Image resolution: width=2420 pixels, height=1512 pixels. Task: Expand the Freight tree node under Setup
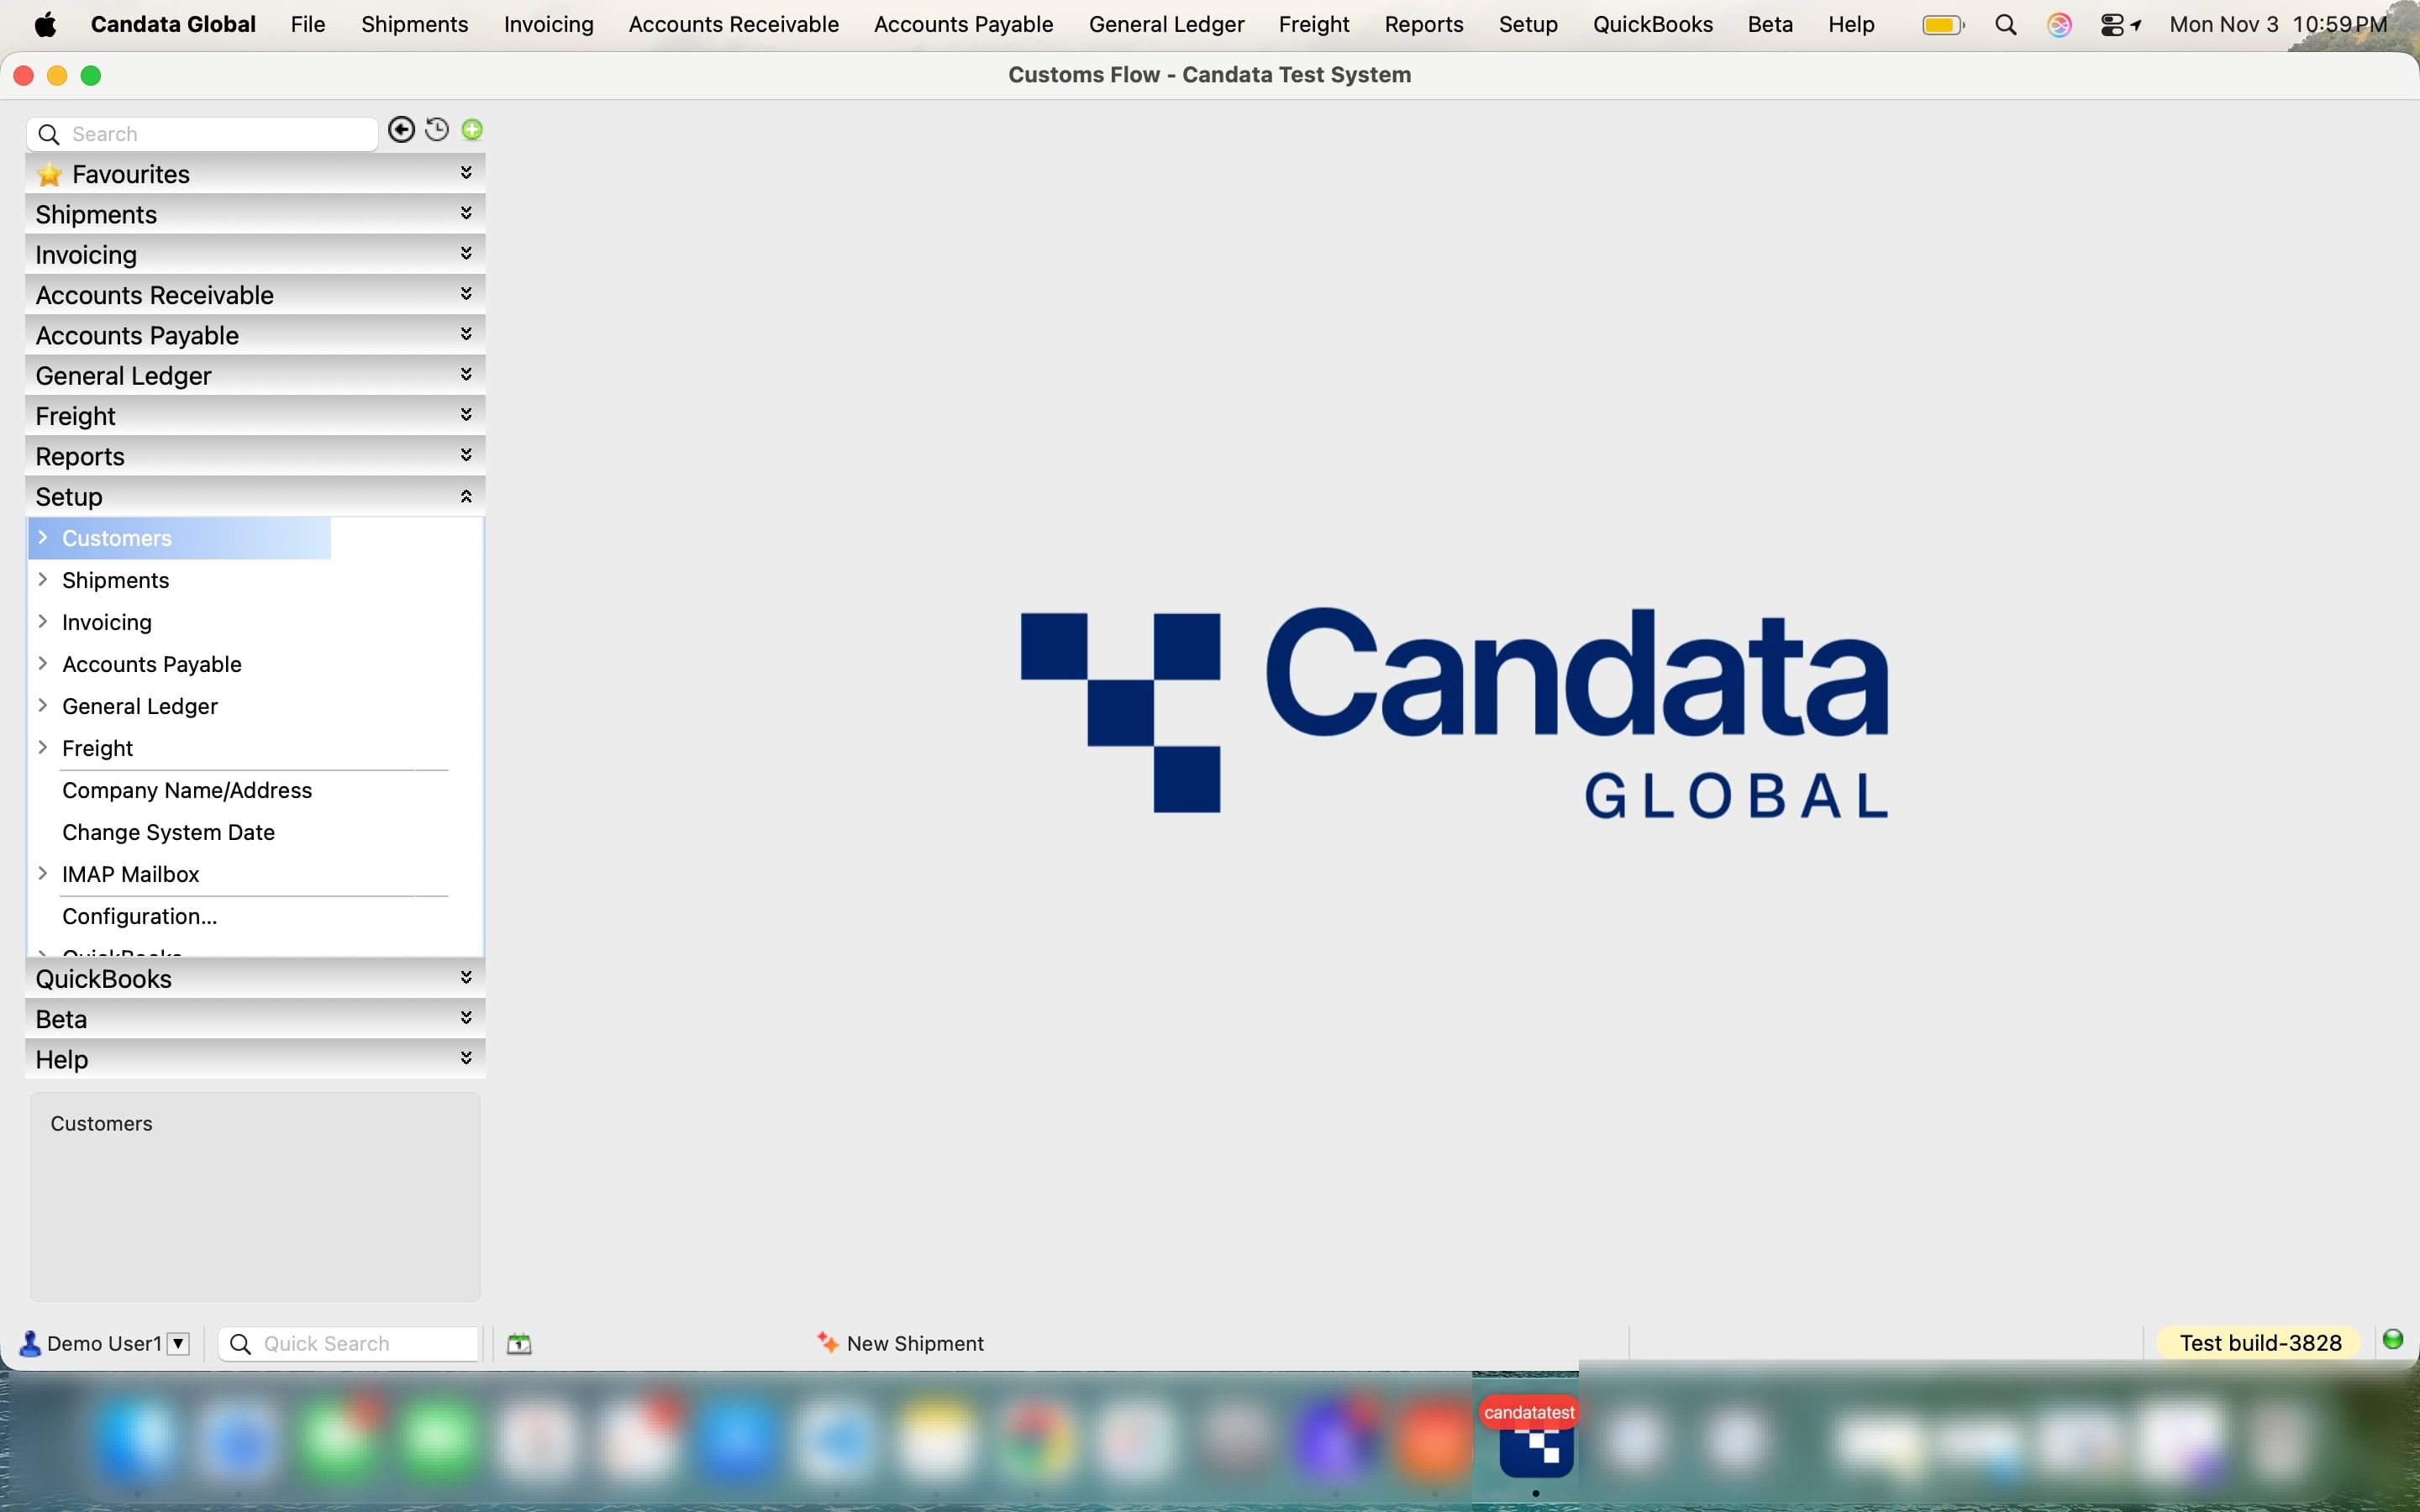[43, 748]
